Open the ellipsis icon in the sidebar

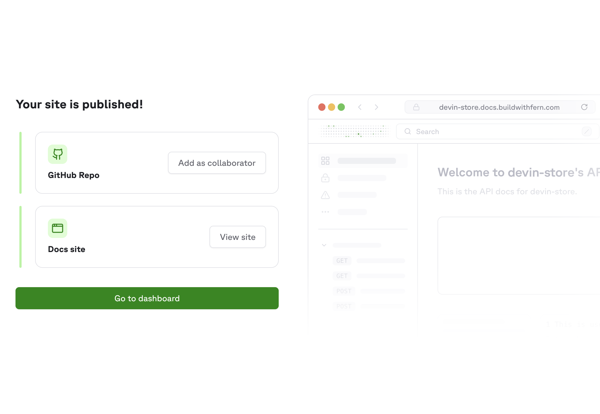(x=325, y=212)
